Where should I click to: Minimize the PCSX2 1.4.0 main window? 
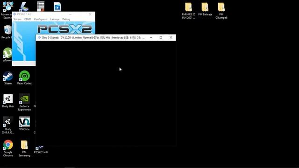pos(71,14)
